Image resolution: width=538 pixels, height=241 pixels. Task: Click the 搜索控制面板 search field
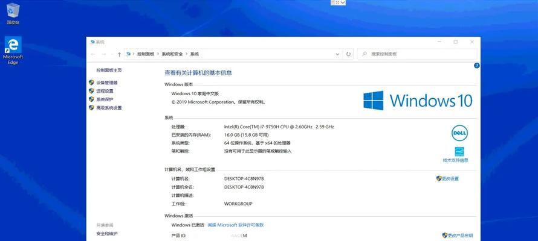pyautogui.click(x=417, y=54)
